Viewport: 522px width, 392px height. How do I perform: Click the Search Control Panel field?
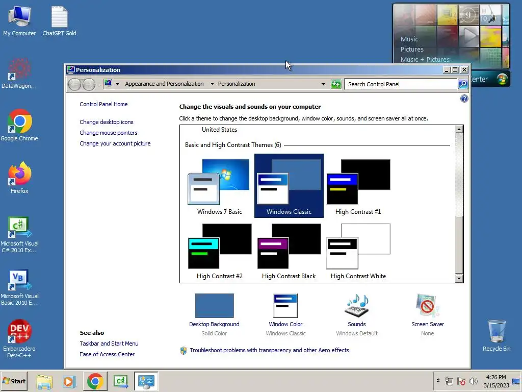401,84
